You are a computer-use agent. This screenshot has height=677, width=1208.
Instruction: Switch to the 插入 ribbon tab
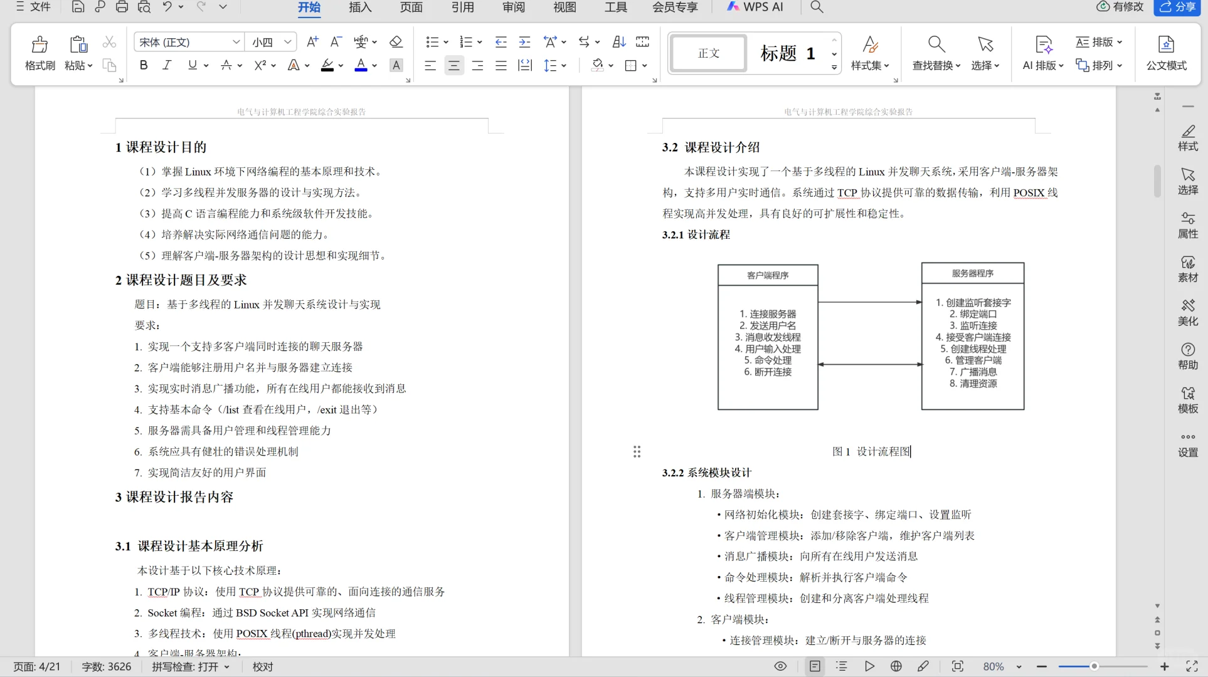359,8
